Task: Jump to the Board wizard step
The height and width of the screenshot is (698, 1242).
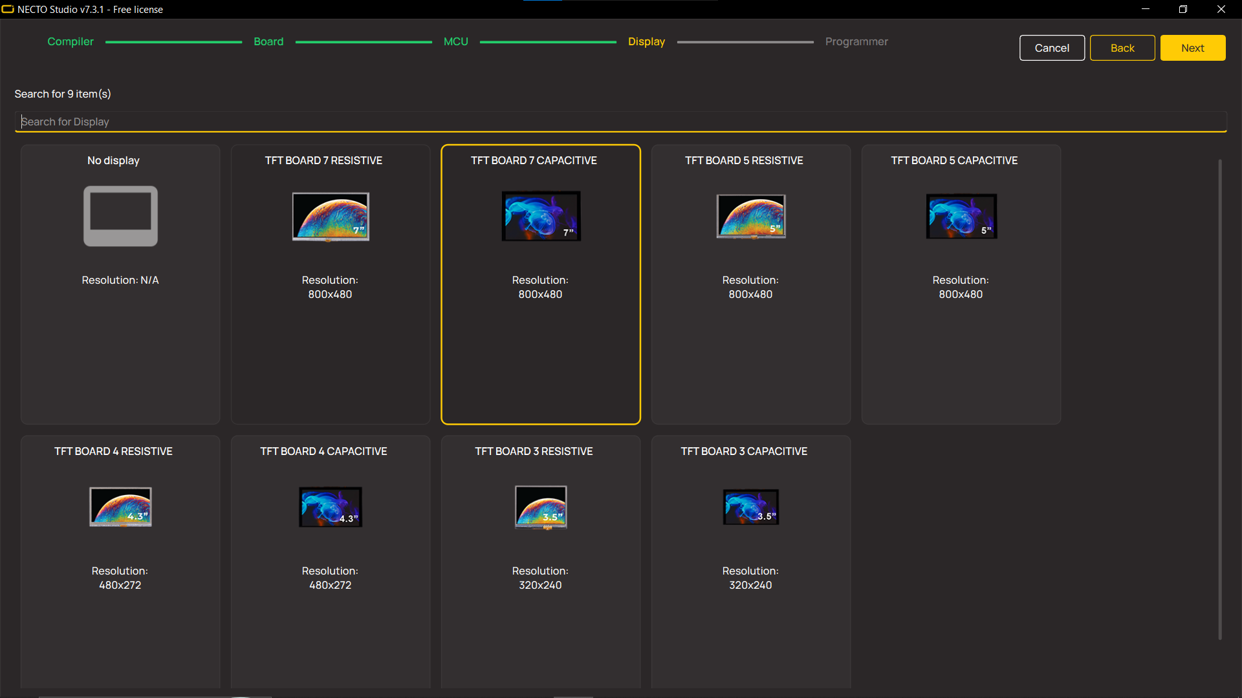Action: (x=268, y=41)
